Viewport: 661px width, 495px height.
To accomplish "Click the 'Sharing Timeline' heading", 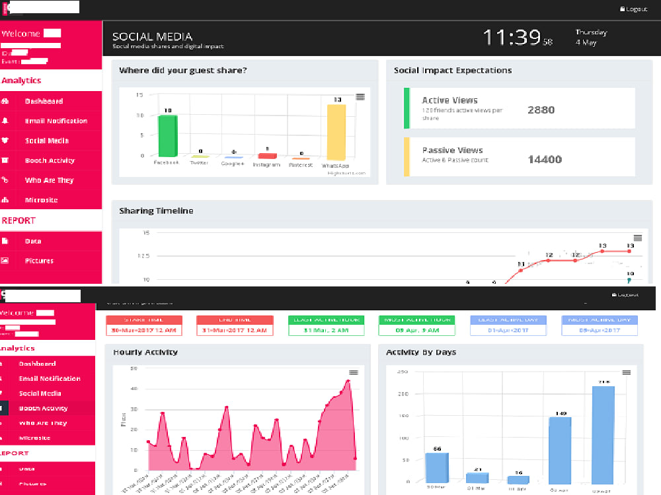I will [156, 211].
